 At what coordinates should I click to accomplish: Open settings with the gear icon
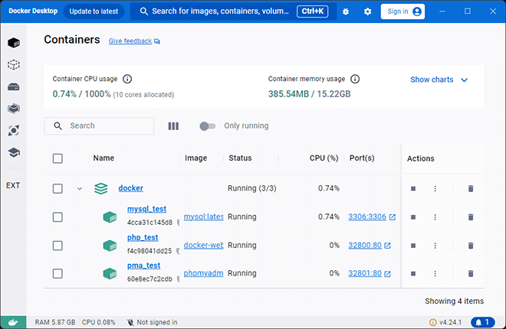coord(367,11)
